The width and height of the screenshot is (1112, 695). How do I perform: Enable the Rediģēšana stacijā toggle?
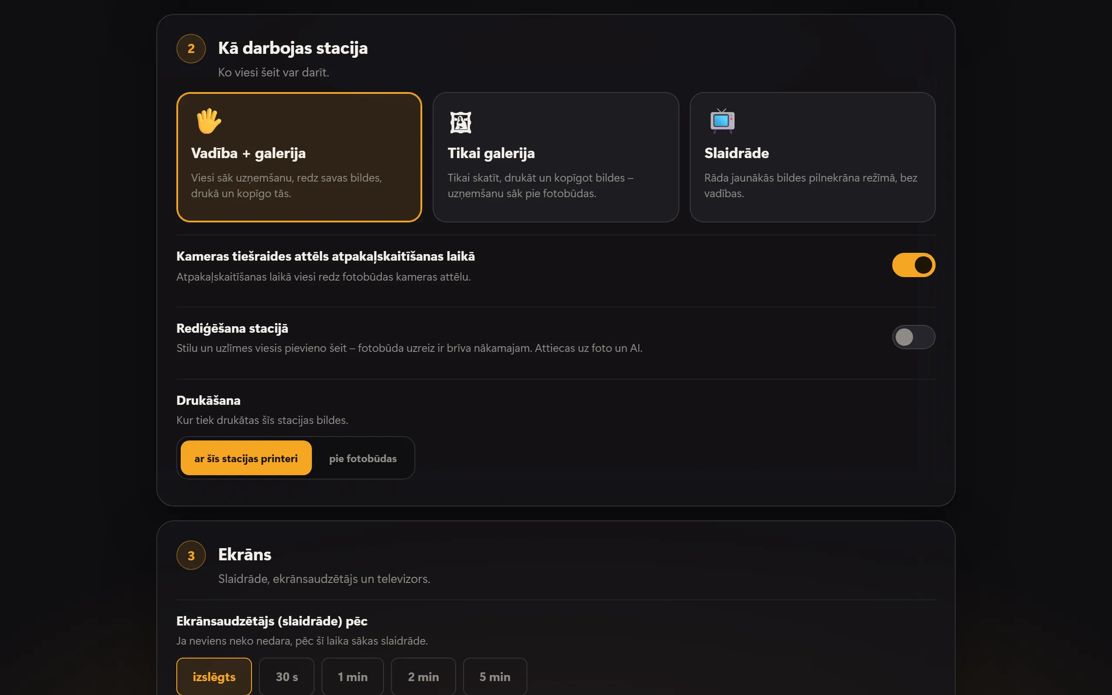coord(913,337)
